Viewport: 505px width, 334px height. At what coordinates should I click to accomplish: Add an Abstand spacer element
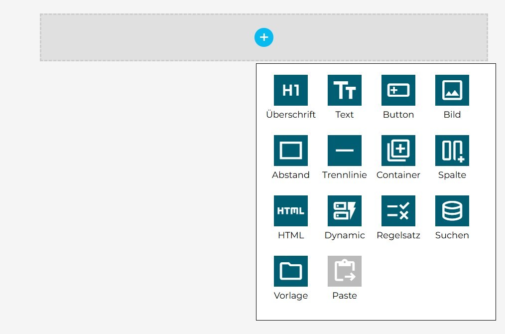(291, 151)
